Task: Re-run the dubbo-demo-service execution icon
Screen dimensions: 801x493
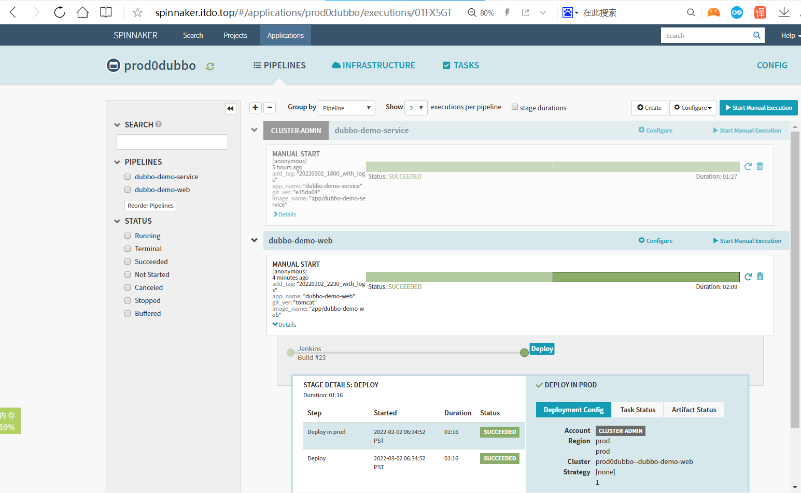Action: pos(748,166)
